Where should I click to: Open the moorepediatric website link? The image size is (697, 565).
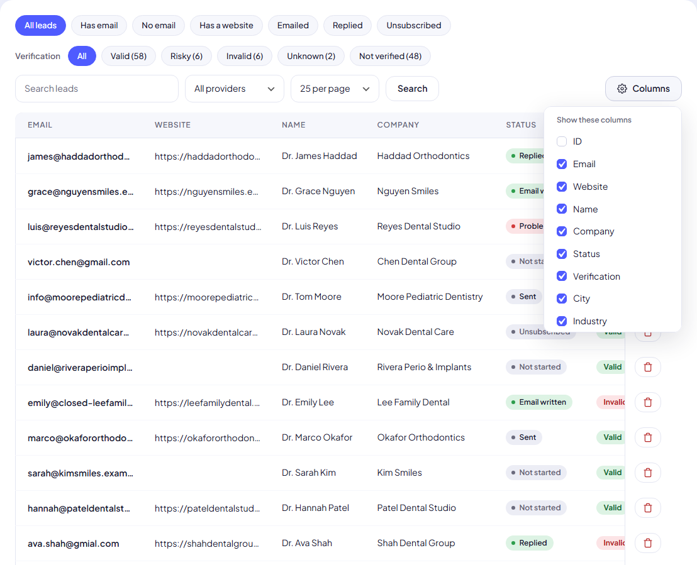(207, 297)
